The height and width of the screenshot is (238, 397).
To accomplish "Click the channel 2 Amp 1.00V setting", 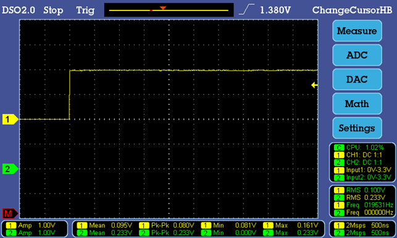I will 31,232.
